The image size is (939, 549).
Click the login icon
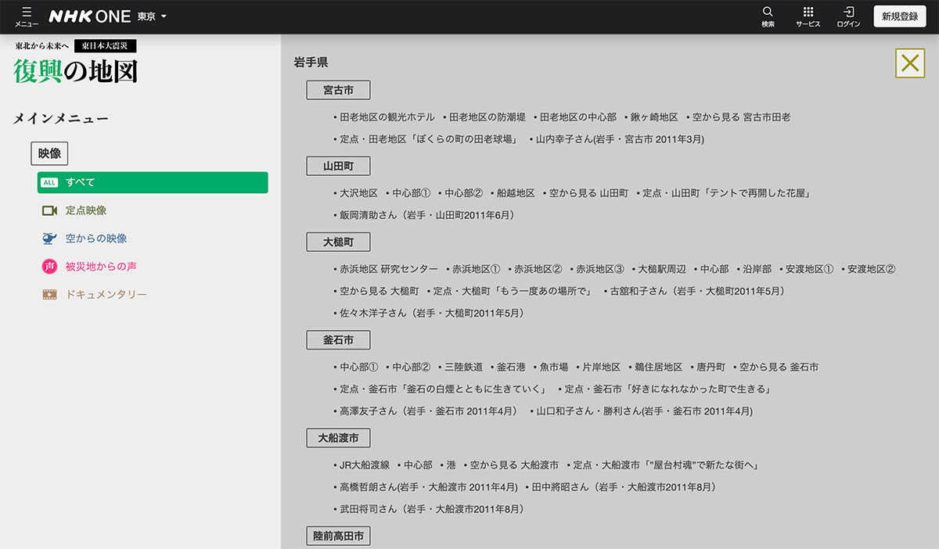[x=848, y=13]
